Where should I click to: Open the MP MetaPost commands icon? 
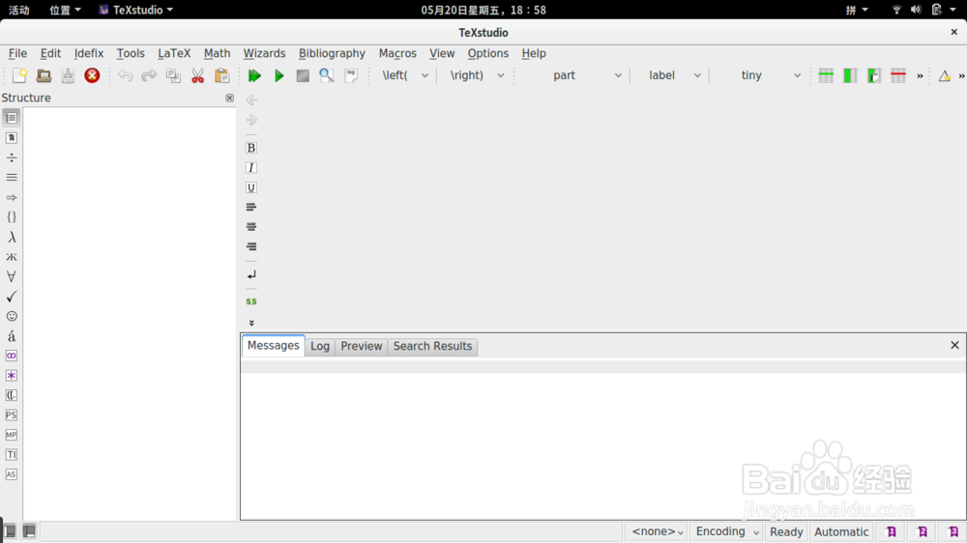11,435
